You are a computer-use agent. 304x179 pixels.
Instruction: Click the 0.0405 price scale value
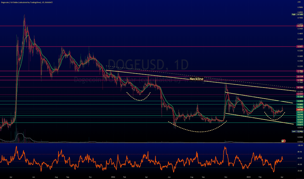pos(300,137)
